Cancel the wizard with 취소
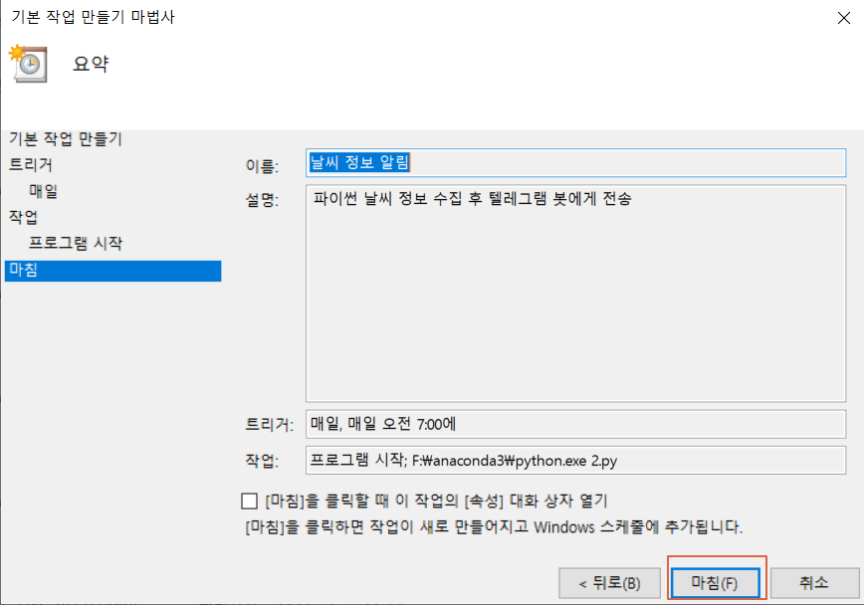Screen dimensions: 864x605 click(814, 583)
